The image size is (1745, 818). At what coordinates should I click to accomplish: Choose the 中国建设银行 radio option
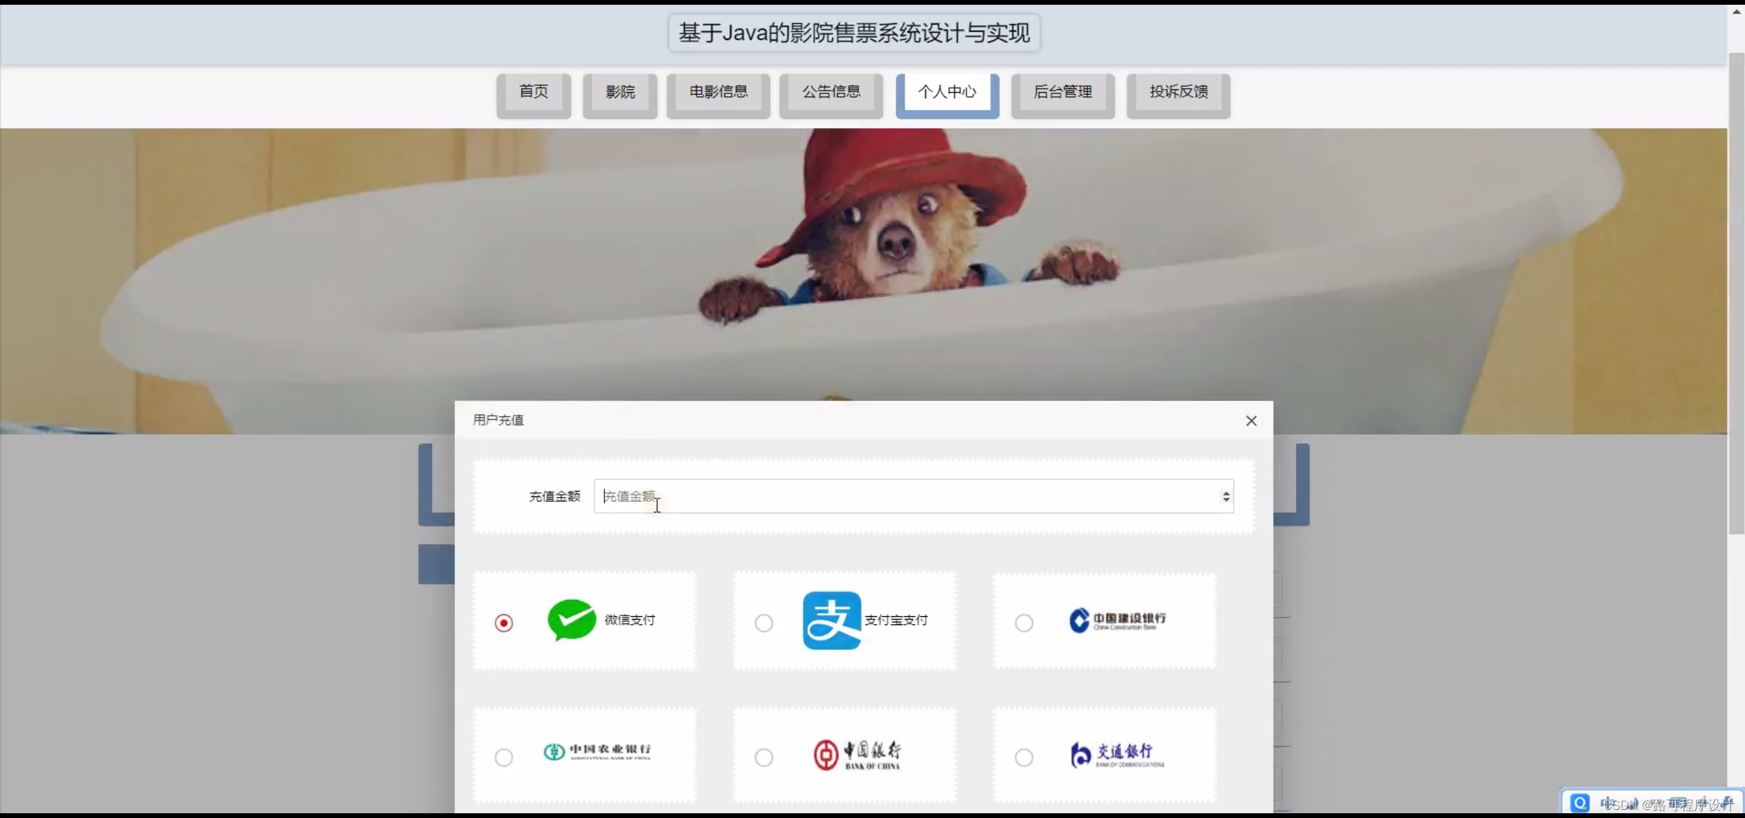point(1023,623)
